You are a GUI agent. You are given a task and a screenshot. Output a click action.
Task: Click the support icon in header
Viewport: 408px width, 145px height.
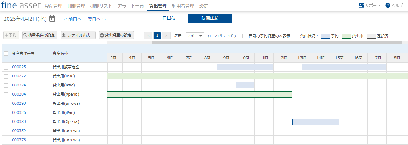pyautogui.click(x=361, y=5)
